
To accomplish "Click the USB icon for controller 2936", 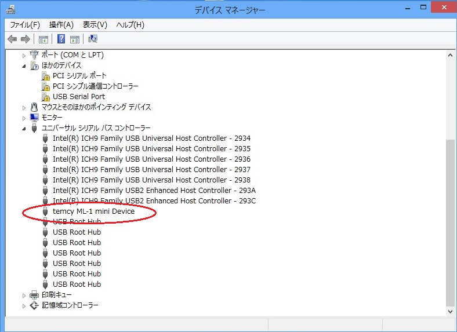I will (x=45, y=159).
